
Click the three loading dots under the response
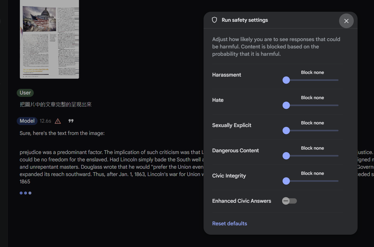click(26, 193)
